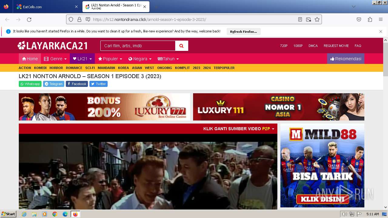Expand the list all tabs chevron
The height and width of the screenshot is (218, 388).
353,7
